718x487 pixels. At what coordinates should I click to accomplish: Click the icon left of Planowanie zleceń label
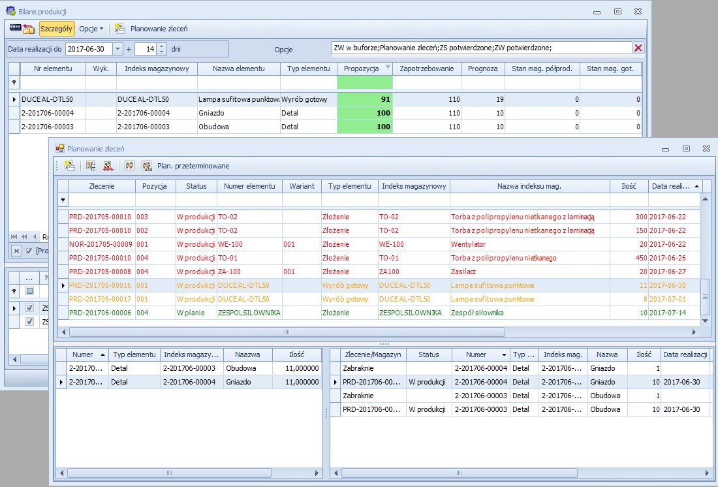[120, 29]
